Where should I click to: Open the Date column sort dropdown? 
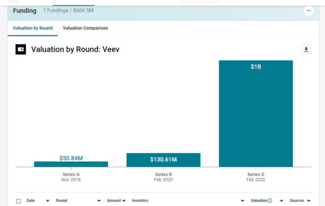point(48,201)
